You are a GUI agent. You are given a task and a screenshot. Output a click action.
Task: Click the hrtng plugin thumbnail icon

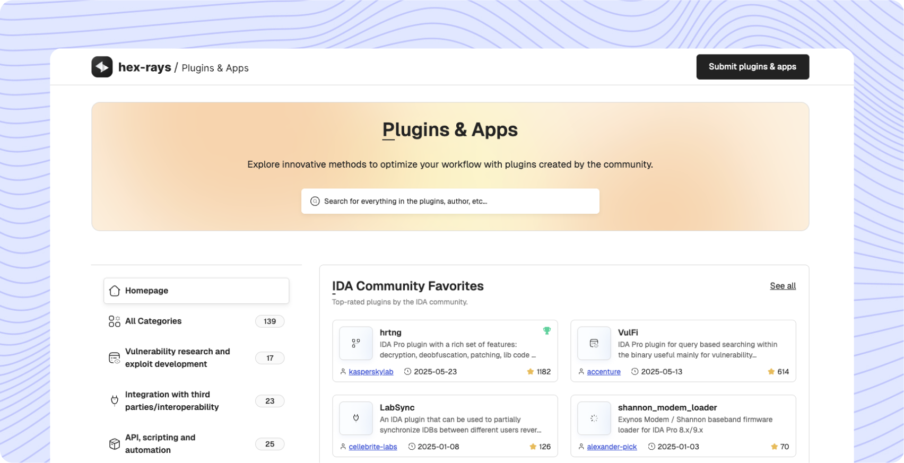[x=355, y=344]
